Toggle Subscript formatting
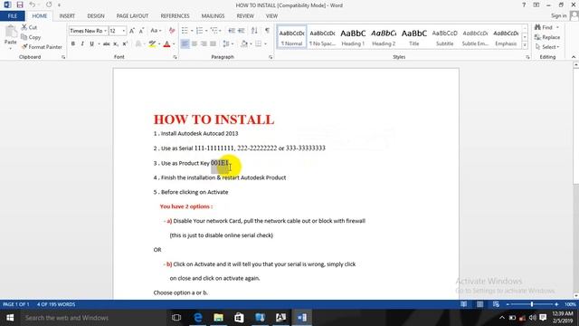This screenshot has width=579, height=326. pos(116,43)
